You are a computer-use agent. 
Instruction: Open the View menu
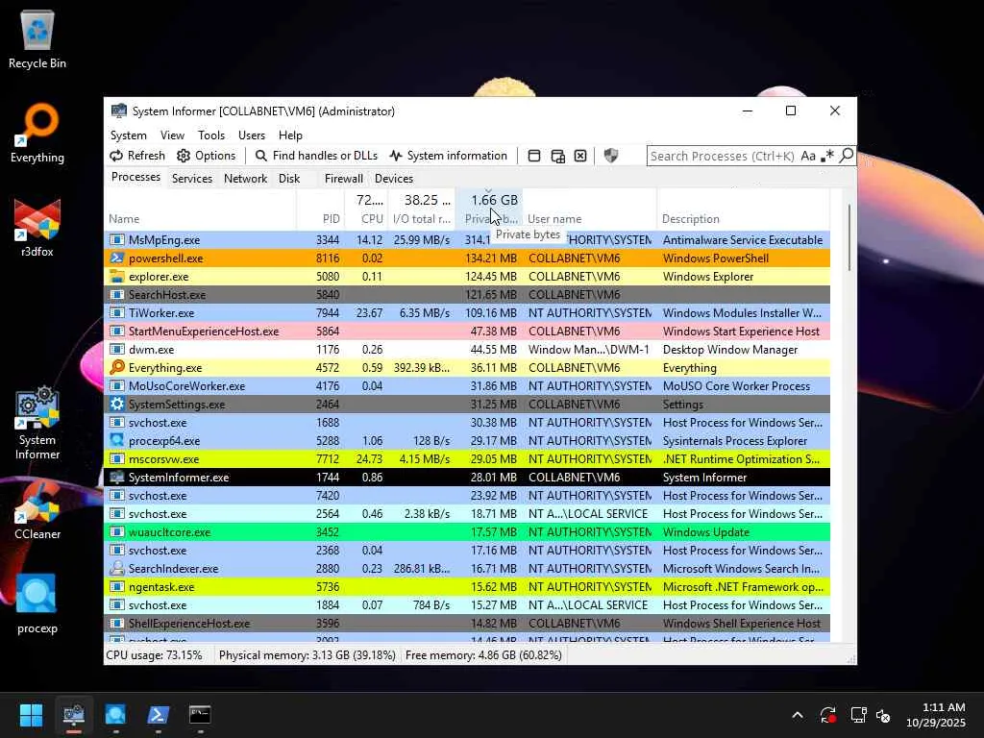pos(172,135)
